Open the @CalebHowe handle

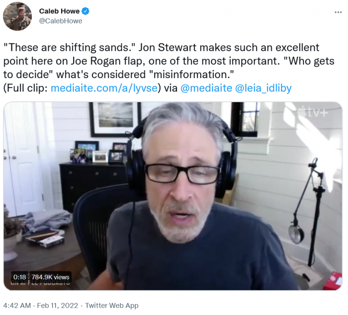click(x=61, y=21)
